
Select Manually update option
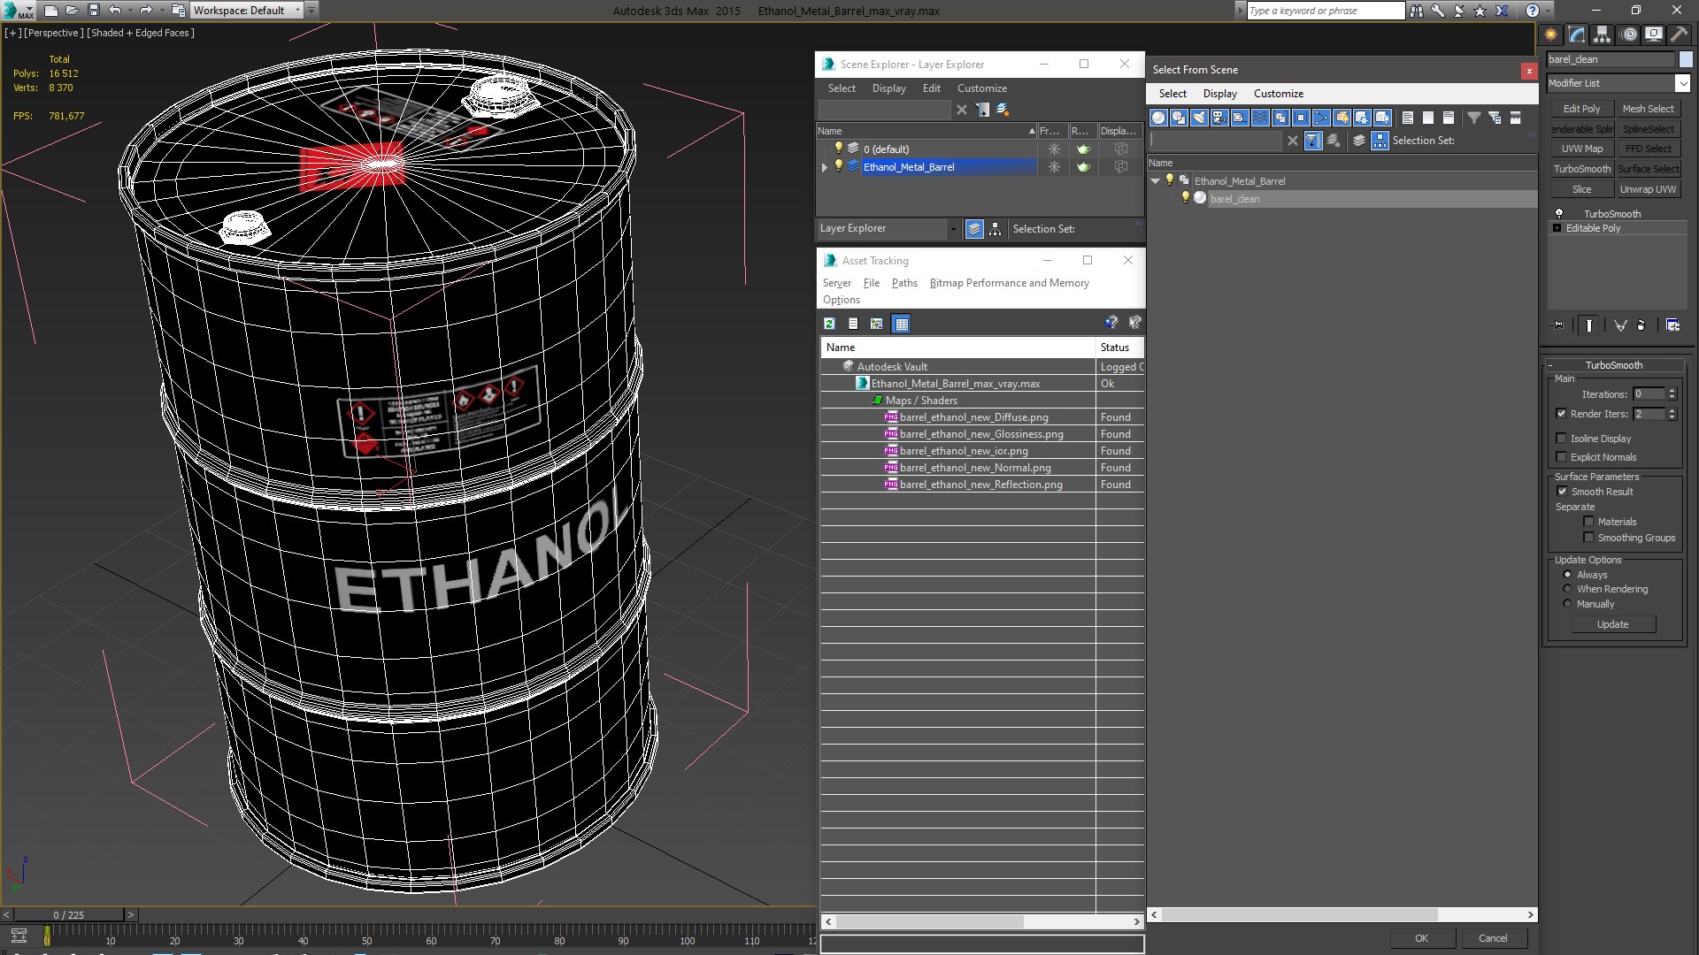(x=1567, y=604)
